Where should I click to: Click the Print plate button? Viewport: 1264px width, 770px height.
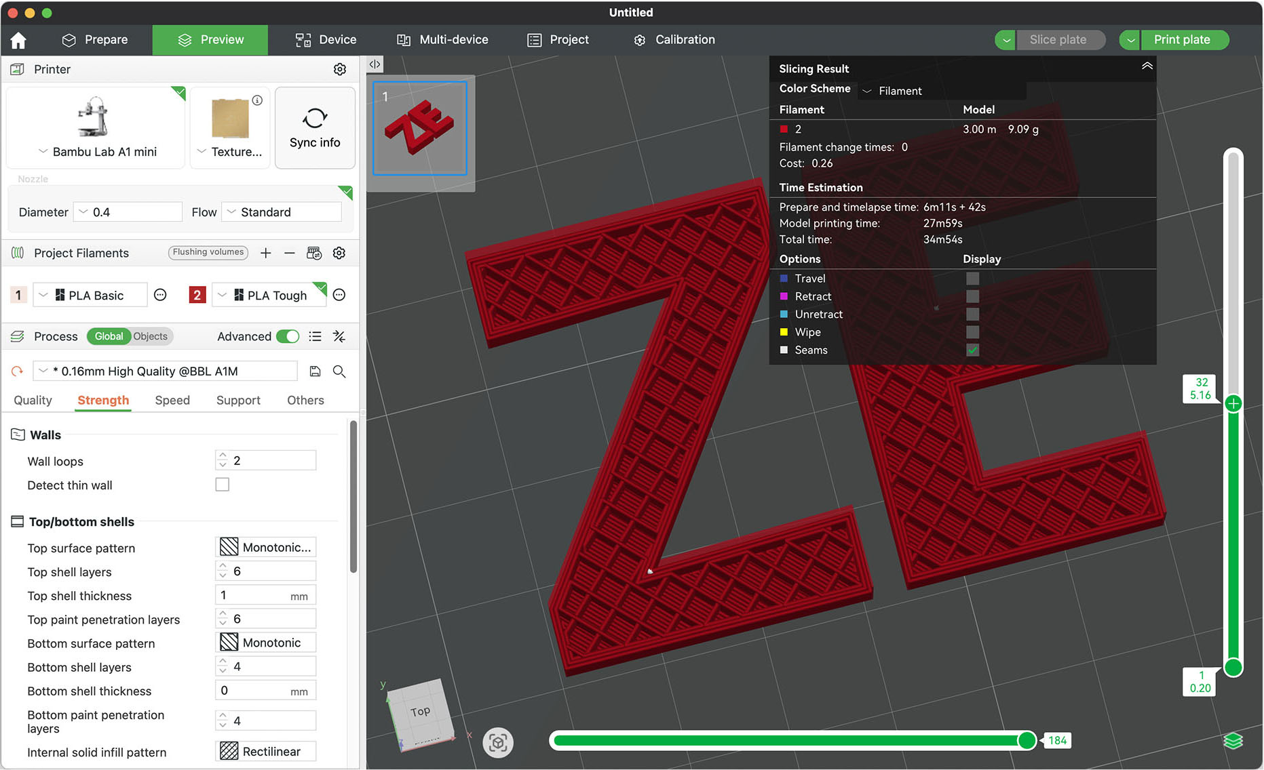pos(1181,40)
